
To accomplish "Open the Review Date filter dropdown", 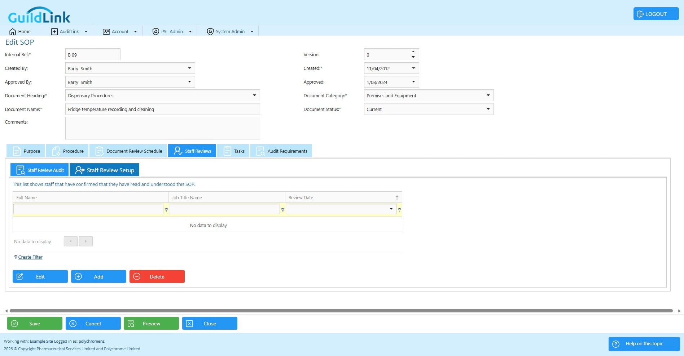I will 391,209.
